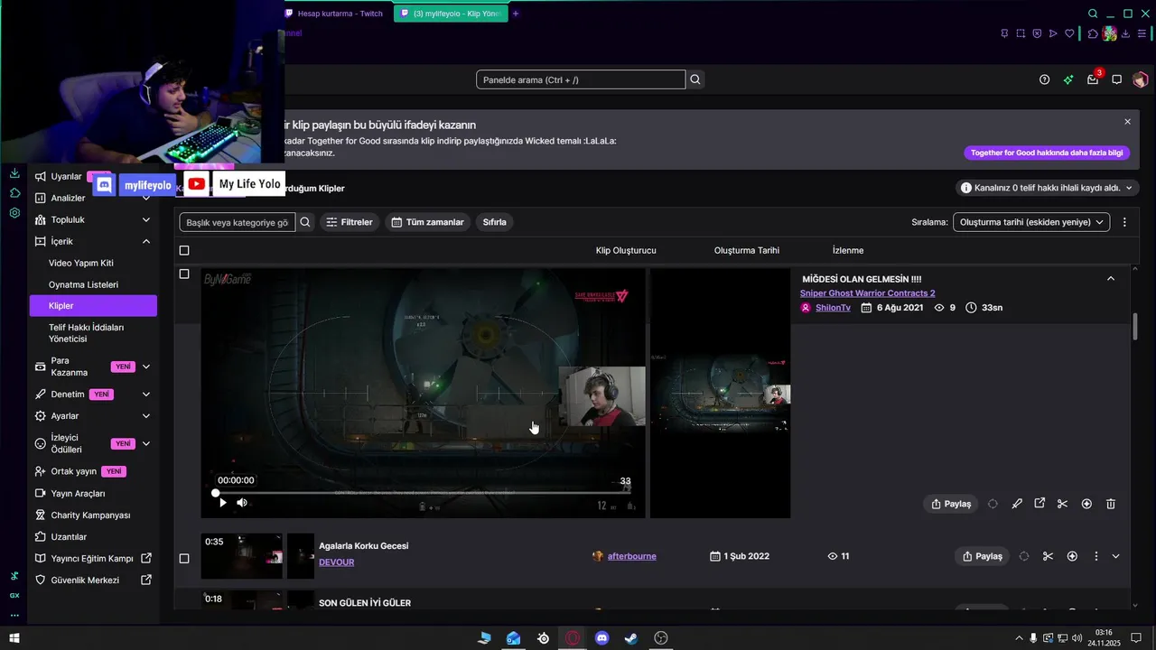This screenshot has width=1156, height=650.
Task: Click the Windows Start button
Action: (14, 638)
